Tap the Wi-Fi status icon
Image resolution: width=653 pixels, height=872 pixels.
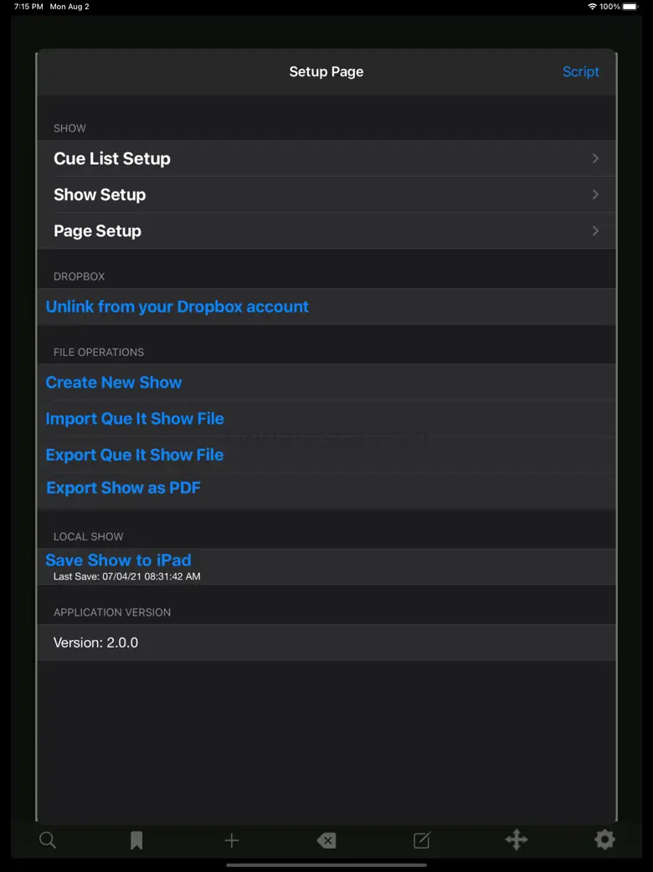click(593, 7)
